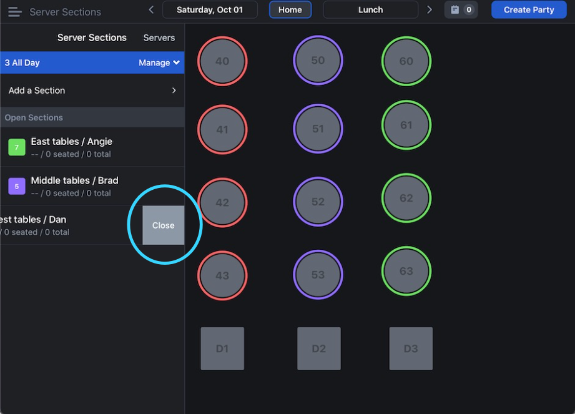Select table 50

click(318, 60)
